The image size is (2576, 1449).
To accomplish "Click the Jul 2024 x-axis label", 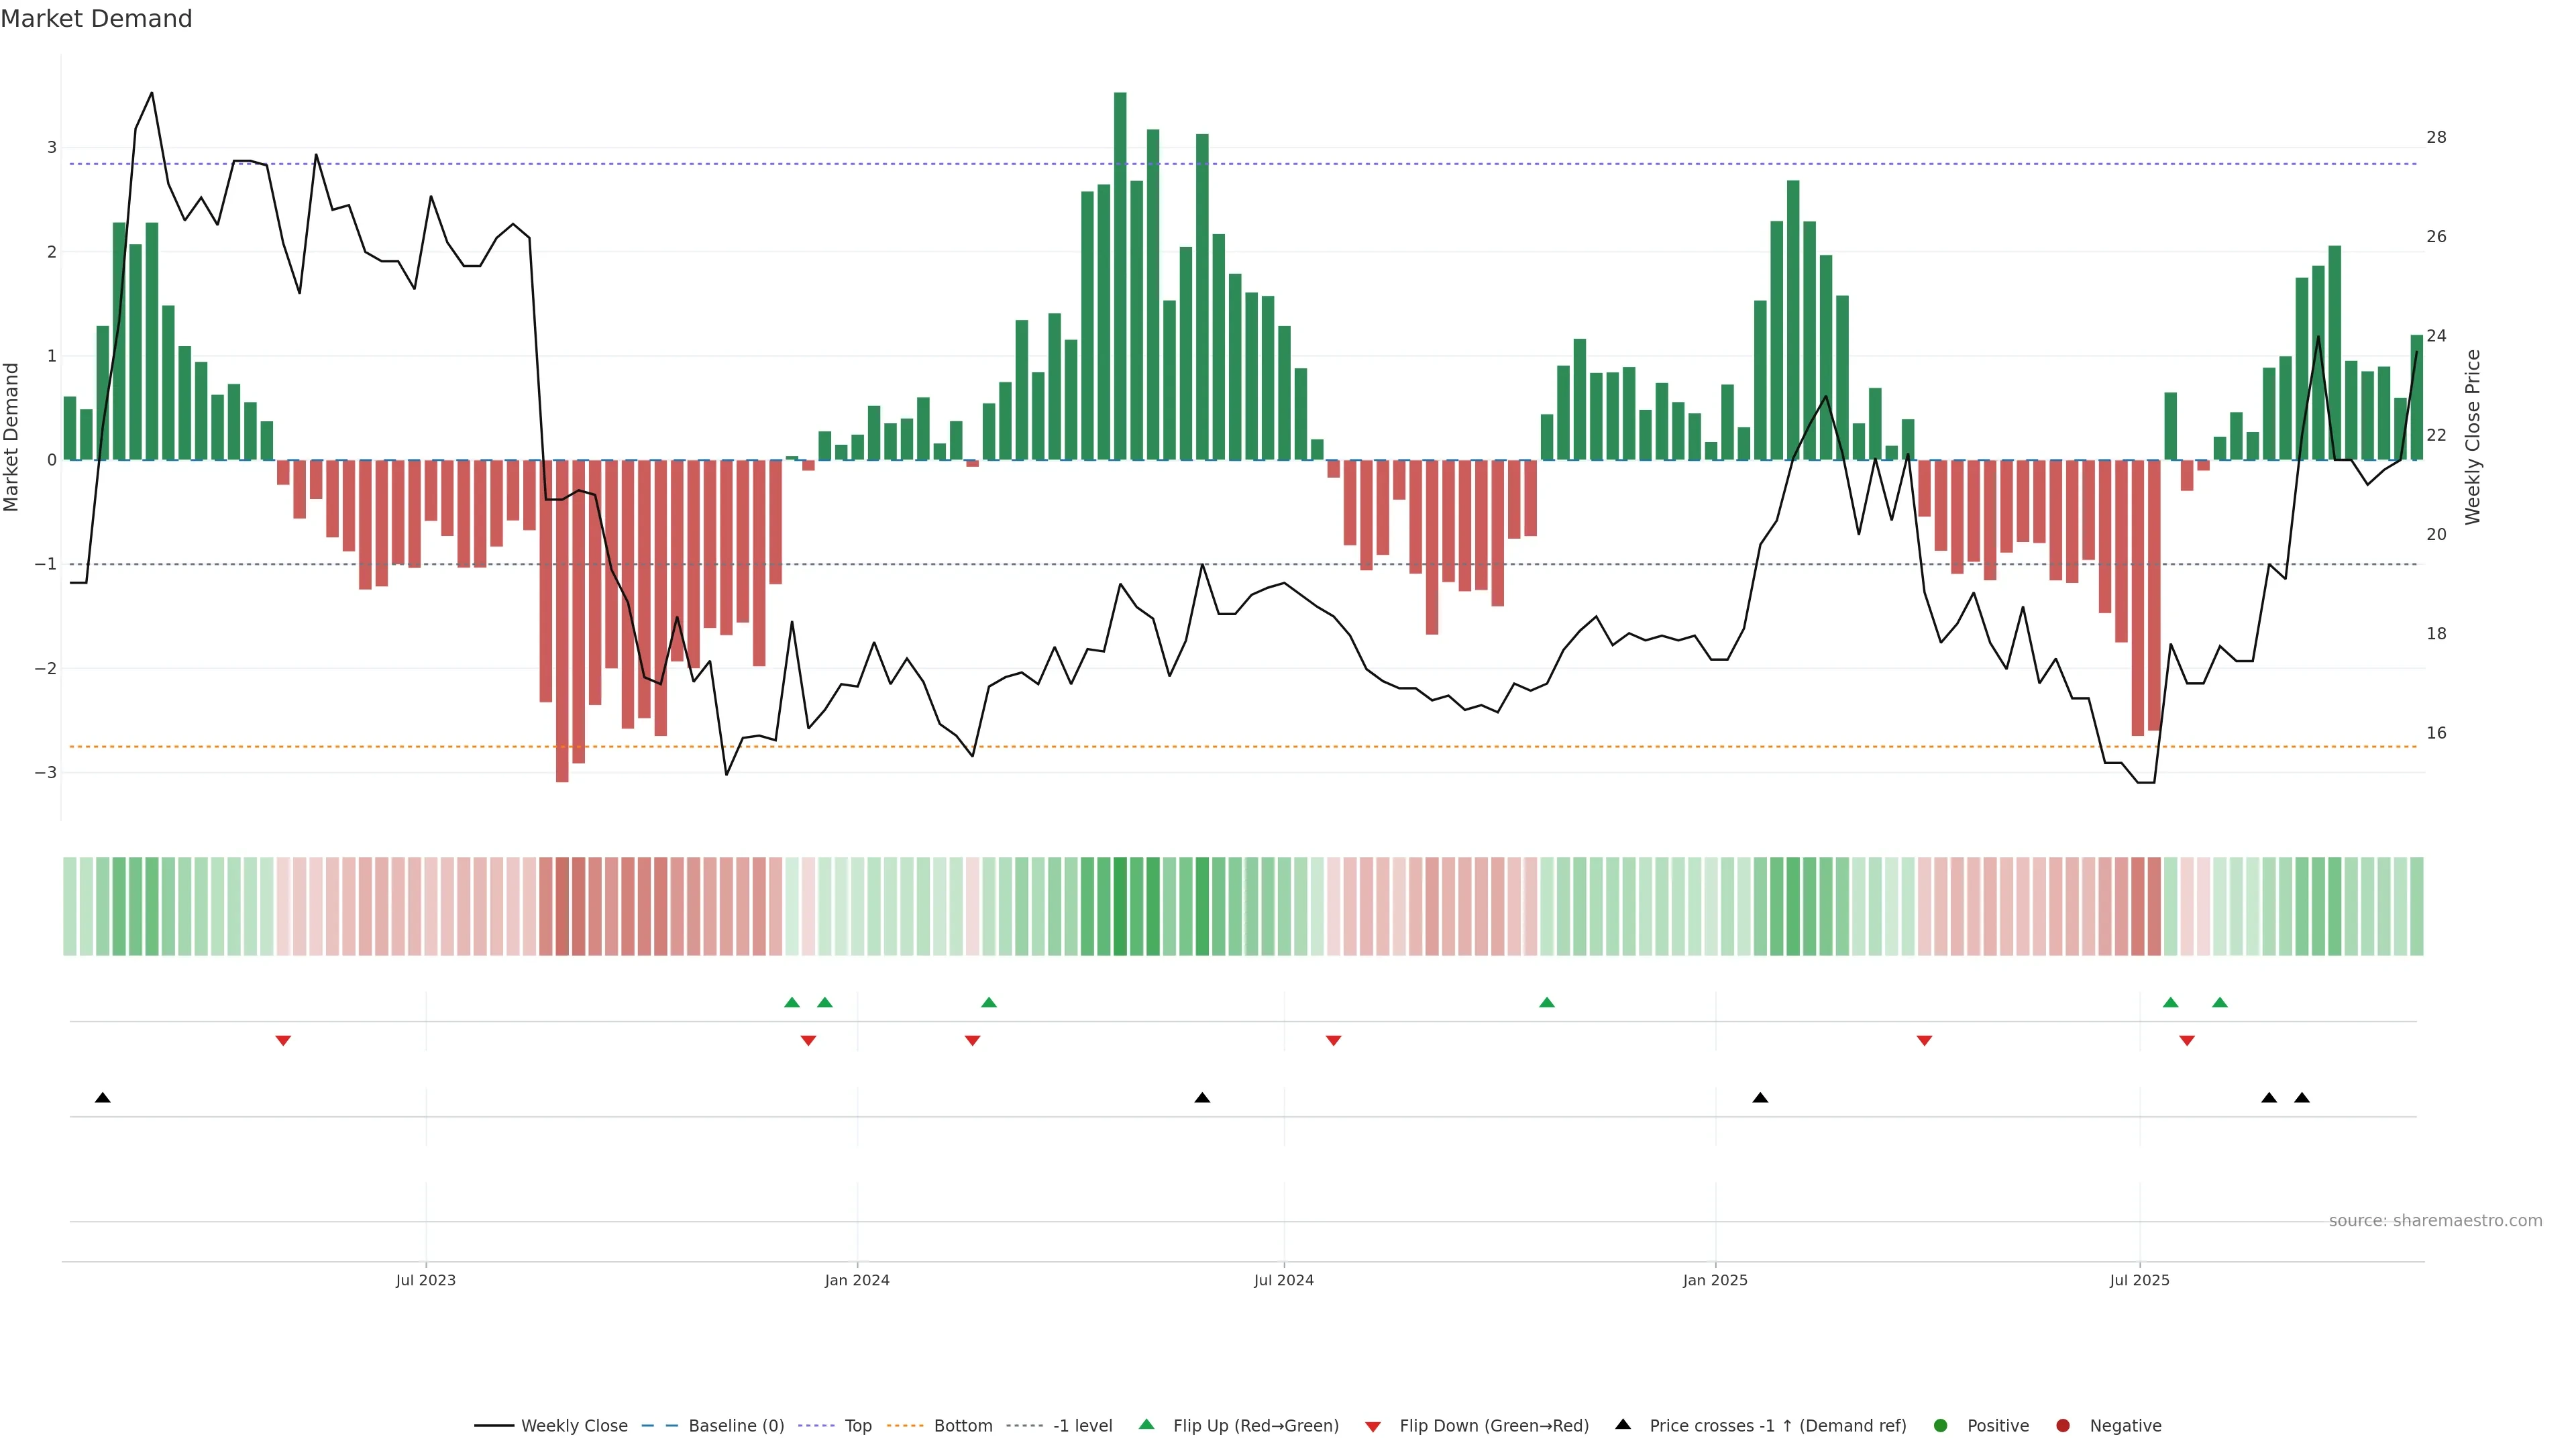I will [x=1284, y=1280].
